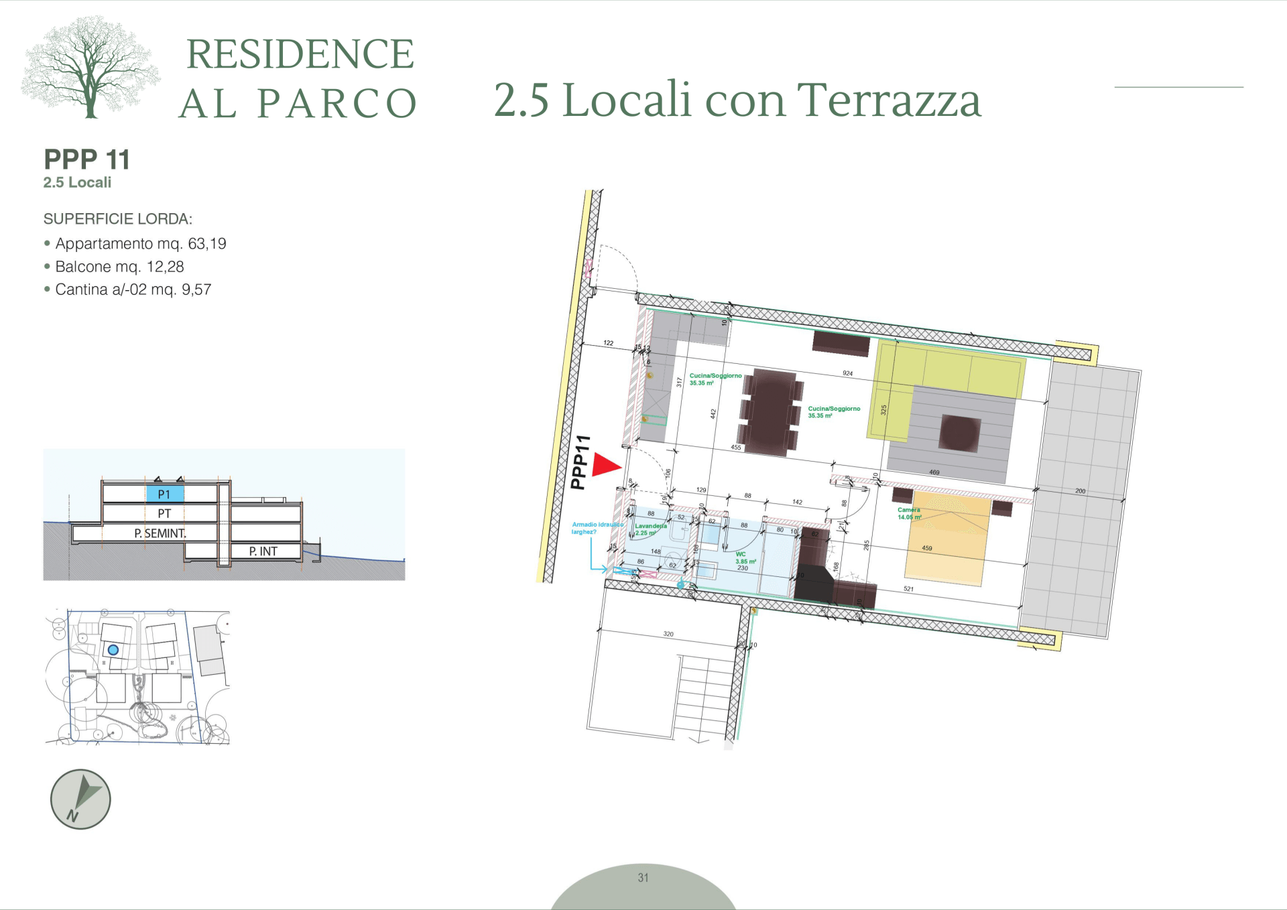Click the PPP 11 heading
This screenshot has height=910, width=1287.
[x=86, y=159]
